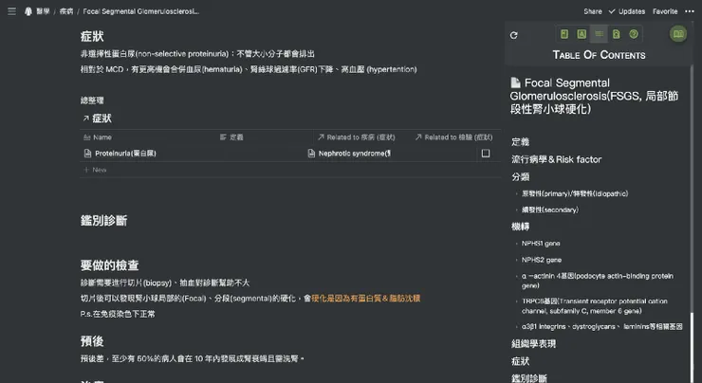This screenshot has height=383, width=702.
Task: Jump to 症狀 in table of contents
Action: (520, 361)
